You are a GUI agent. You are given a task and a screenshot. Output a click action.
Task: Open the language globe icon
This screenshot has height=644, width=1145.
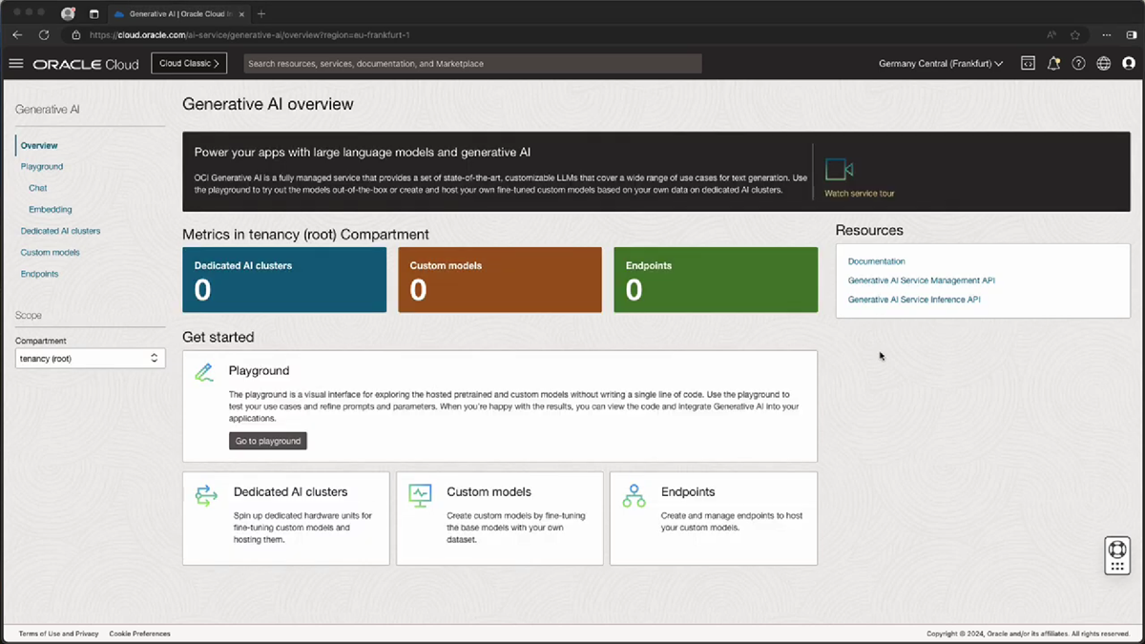click(1103, 63)
